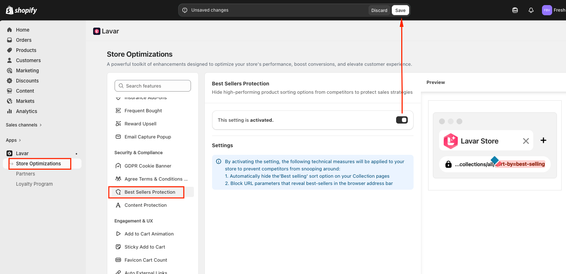Image resolution: width=566 pixels, height=274 pixels.
Task: Toggle the Best Sellers Protection activation switch
Action: [x=402, y=120]
